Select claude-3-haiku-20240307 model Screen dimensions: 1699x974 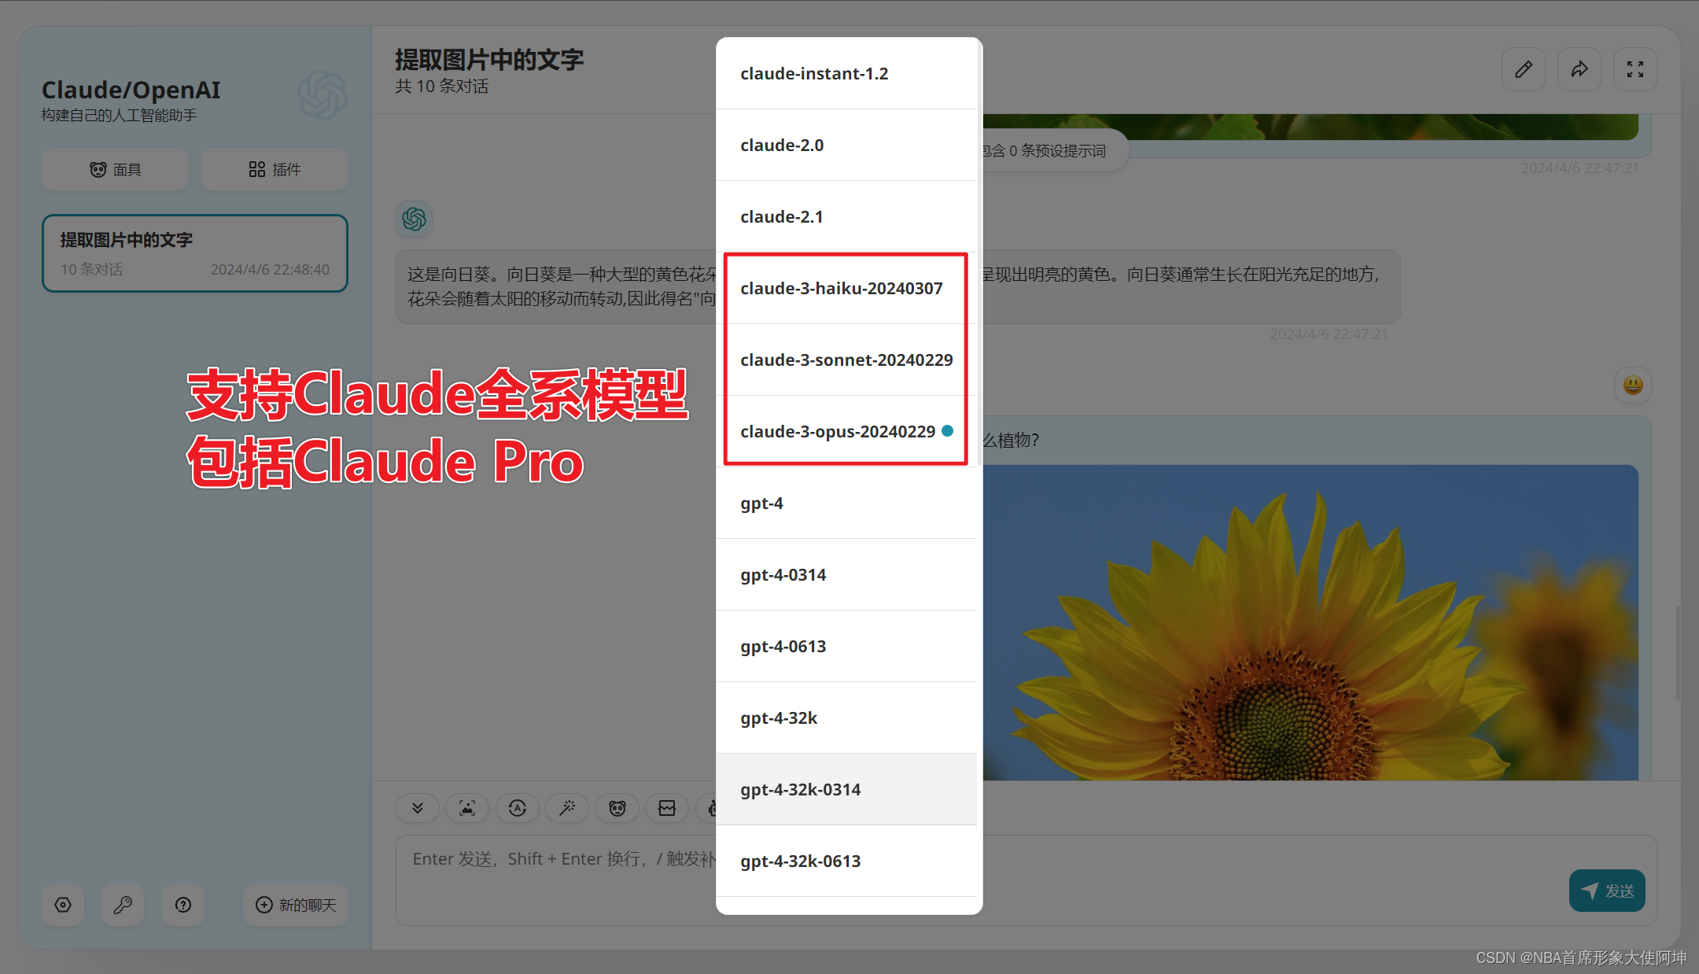[x=842, y=288]
